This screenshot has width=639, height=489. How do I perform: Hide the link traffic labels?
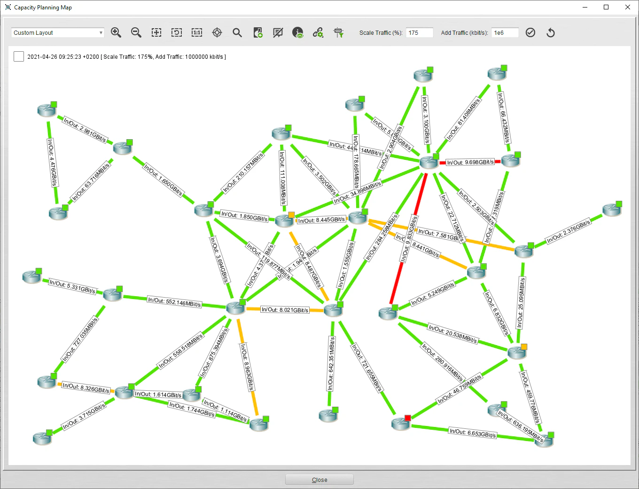[x=278, y=32]
